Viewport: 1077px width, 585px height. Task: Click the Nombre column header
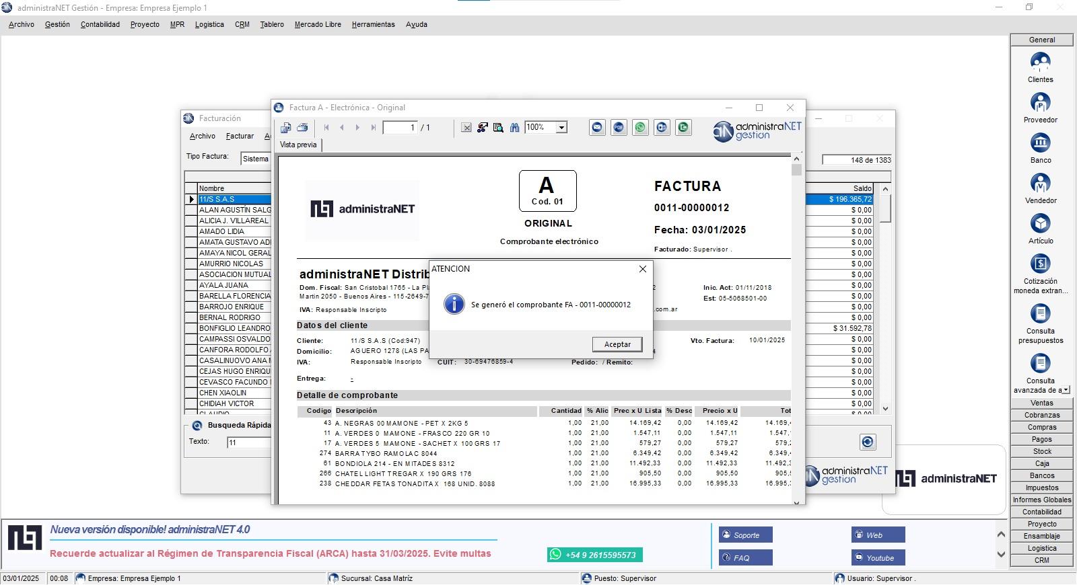click(x=234, y=188)
